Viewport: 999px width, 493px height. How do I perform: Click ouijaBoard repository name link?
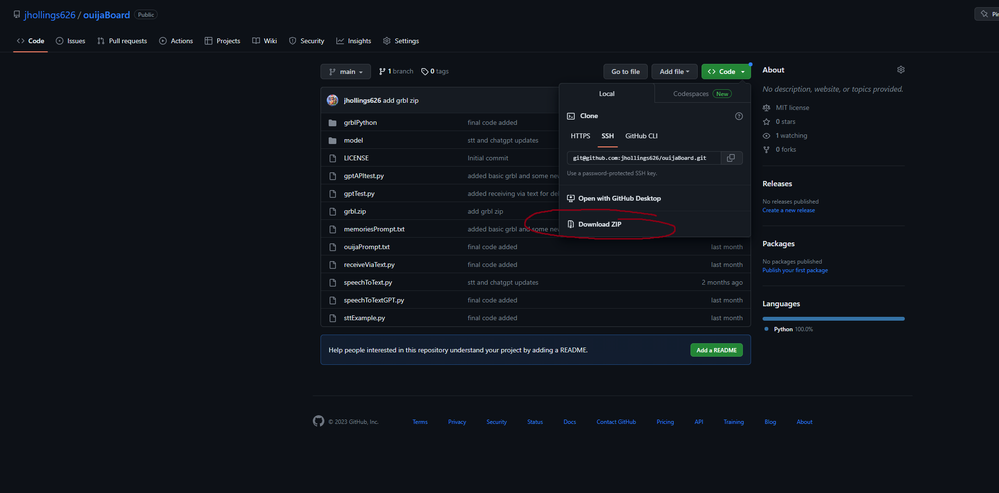coord(107,15)
